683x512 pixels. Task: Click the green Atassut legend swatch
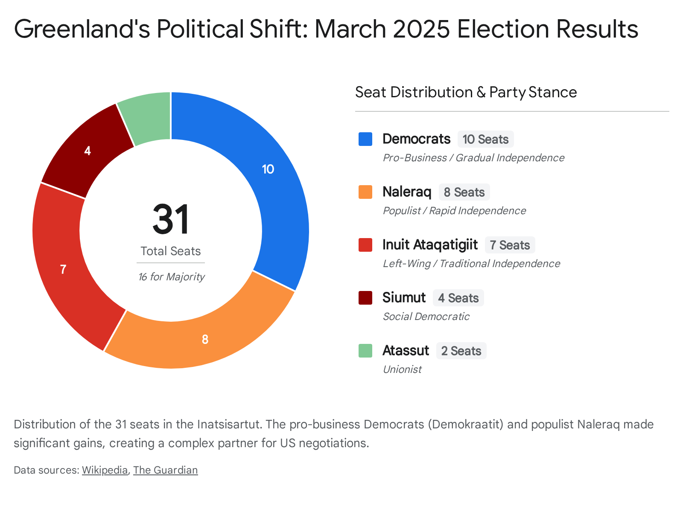click(365, 351)
